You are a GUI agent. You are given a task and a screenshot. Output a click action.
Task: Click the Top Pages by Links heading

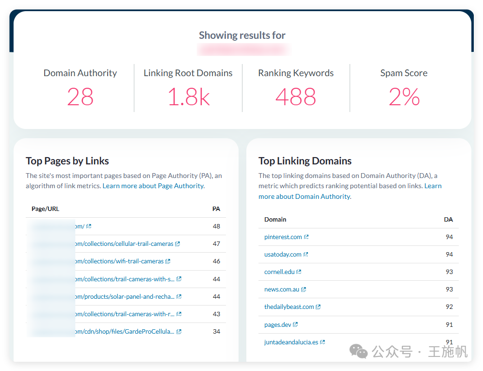pyautogui.click(x=67, y=161)
